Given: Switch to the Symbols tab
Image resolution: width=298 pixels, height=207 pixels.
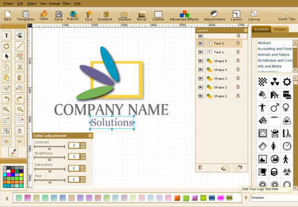Looking at the screenshot, I should pos(262,29).
